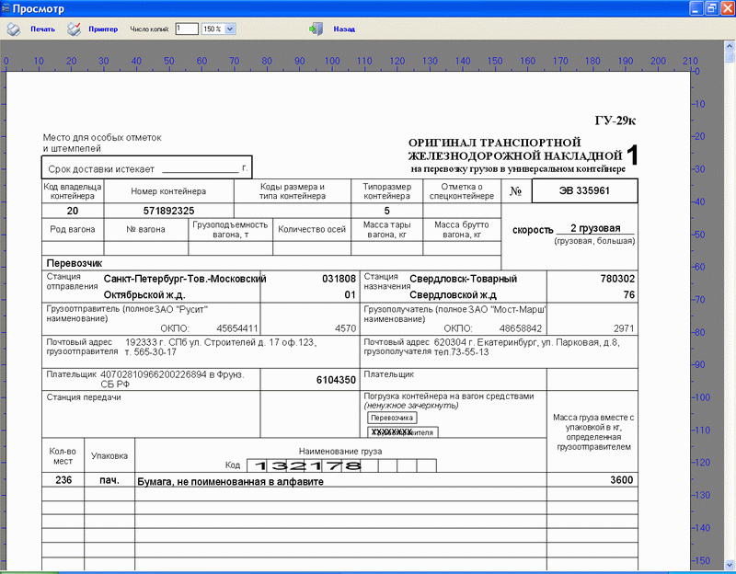Click the Станция передачи cell

tap(151, 415)
